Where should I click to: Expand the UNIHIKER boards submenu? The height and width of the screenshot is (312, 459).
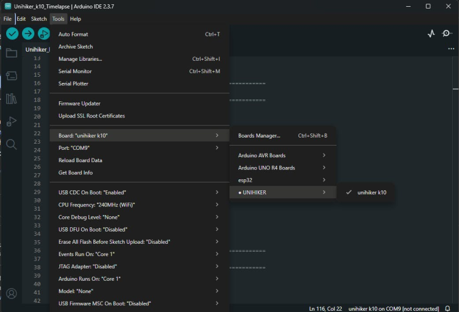tap(283, 192)
